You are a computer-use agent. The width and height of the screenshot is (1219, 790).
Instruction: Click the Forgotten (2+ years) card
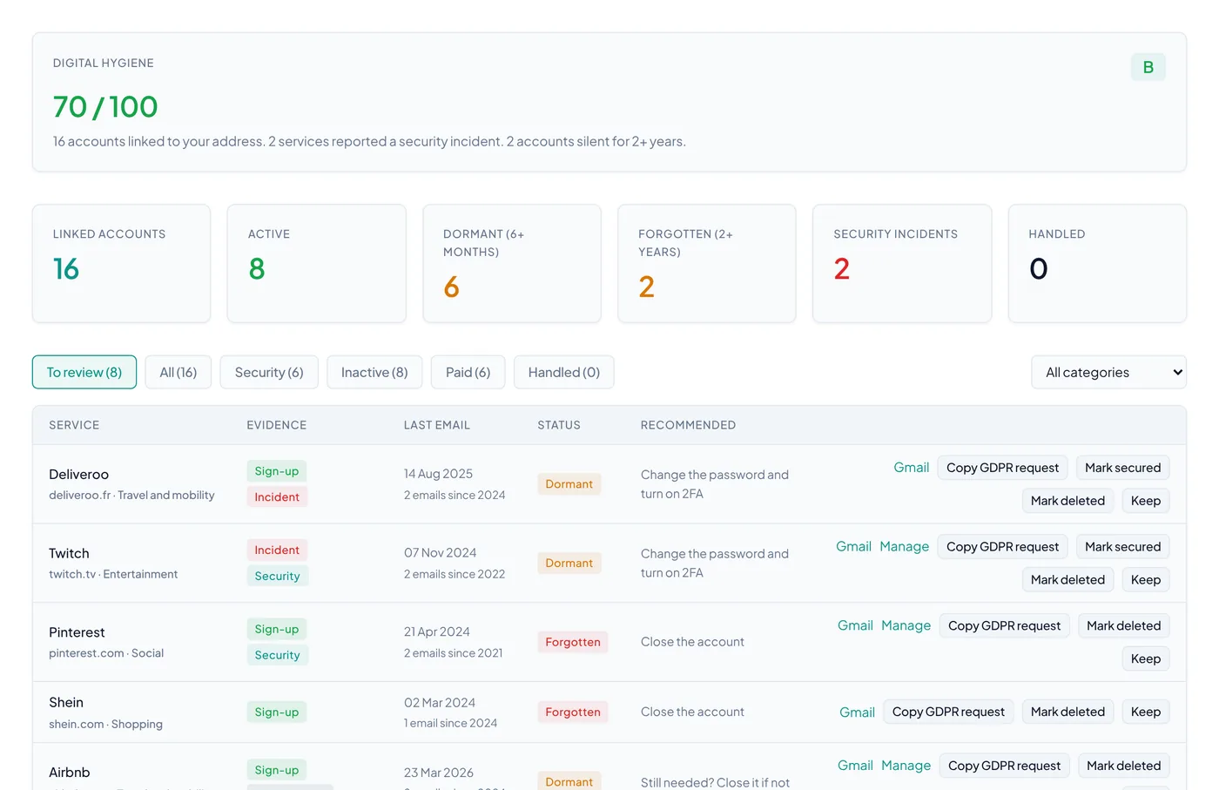[x=707, y=264]
